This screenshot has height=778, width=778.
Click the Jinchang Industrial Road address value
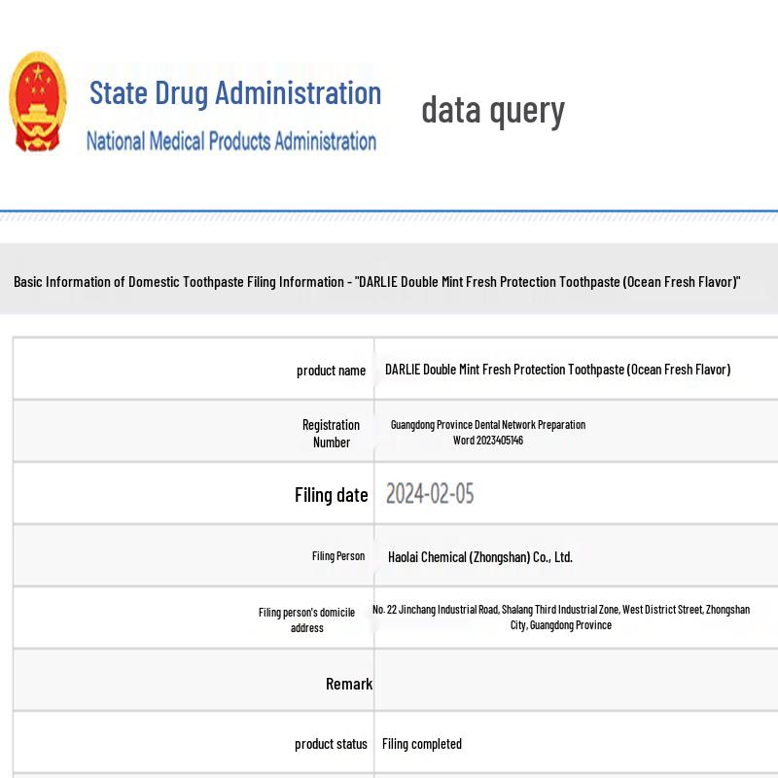561,617
